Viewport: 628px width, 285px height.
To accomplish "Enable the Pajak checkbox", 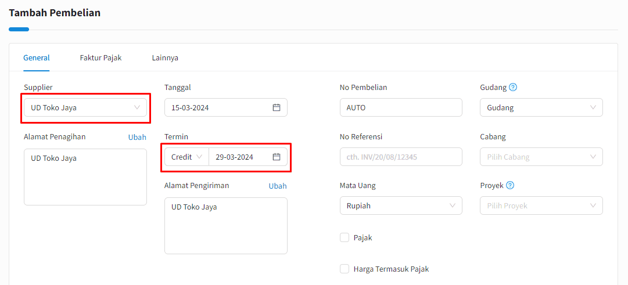I will [x=344, y=238].
